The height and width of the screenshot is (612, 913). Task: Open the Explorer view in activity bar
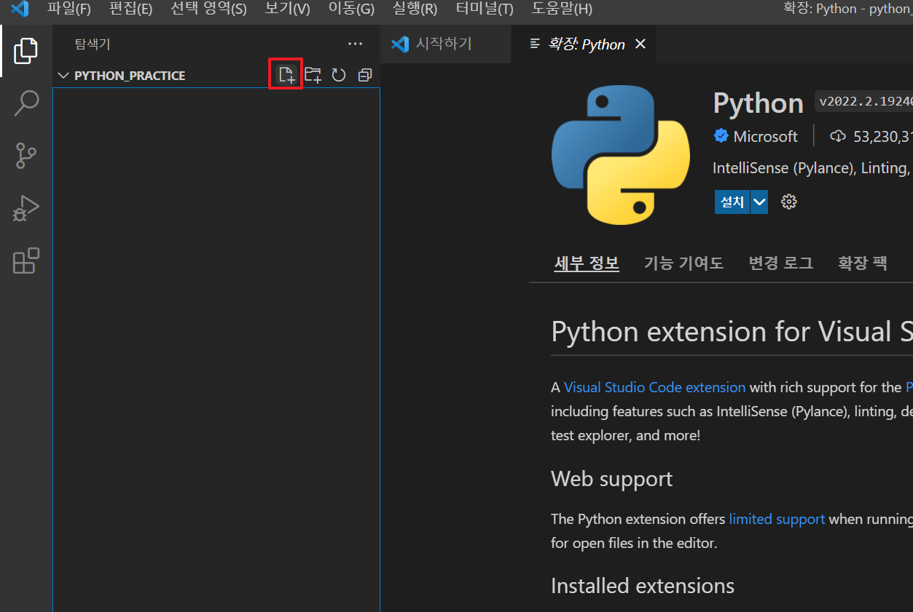coord(26,50)
